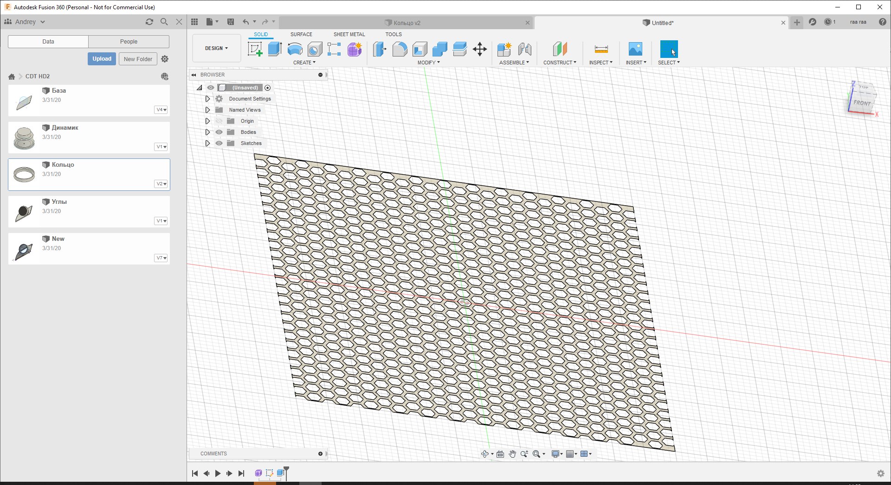Activate the Pan hand tool

[x=512, y=454]
